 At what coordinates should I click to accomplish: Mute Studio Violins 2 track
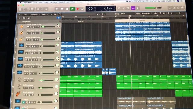[24, 95]
